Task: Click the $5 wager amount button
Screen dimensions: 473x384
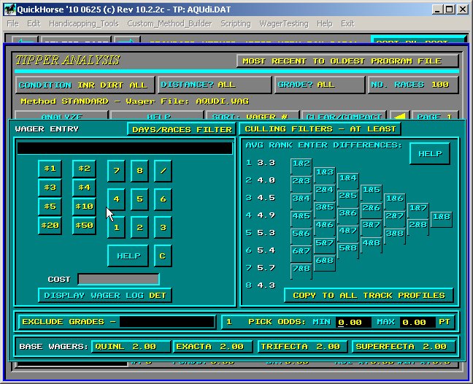Action: [50, 207]
